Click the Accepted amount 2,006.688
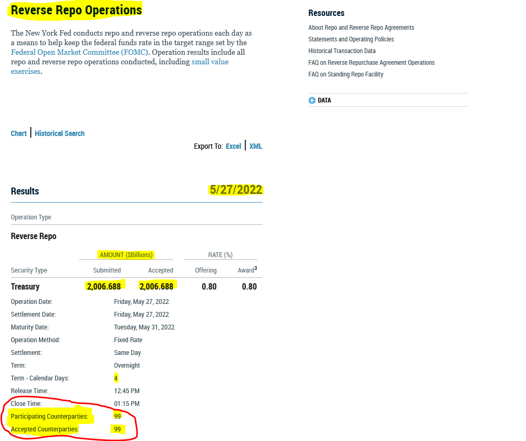The width and height of the screenshot is (526, 441). click(156, 287)
